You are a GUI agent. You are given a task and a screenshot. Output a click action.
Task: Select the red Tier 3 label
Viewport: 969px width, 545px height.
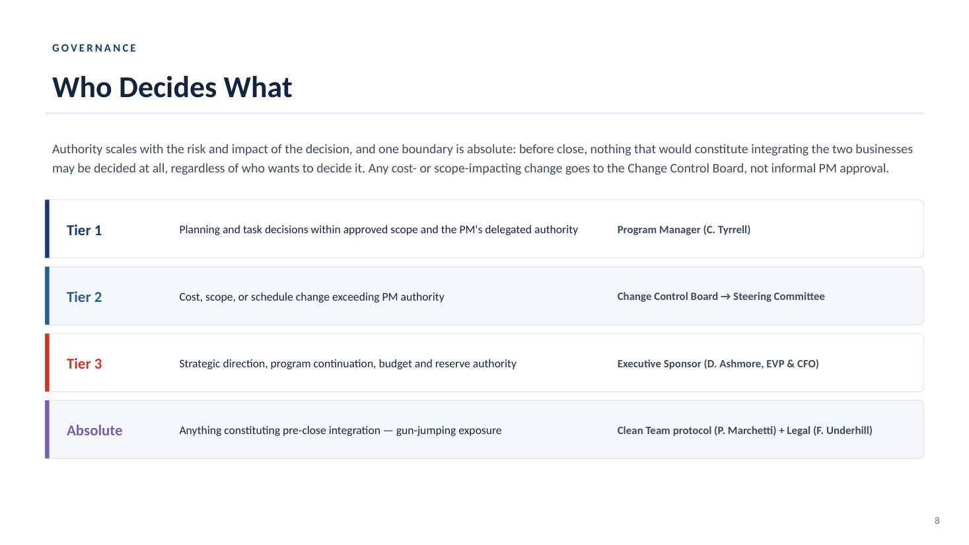pyautogui.click(x=85, y=363)
